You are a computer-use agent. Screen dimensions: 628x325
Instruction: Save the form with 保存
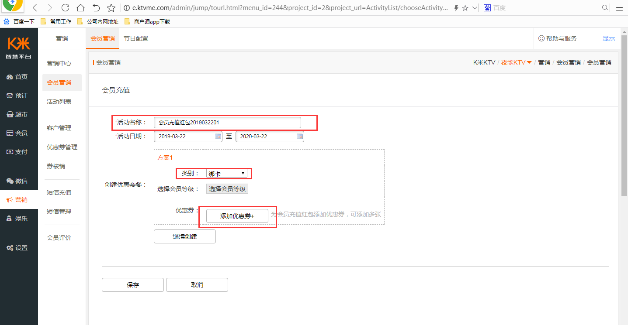pos(133,285)
